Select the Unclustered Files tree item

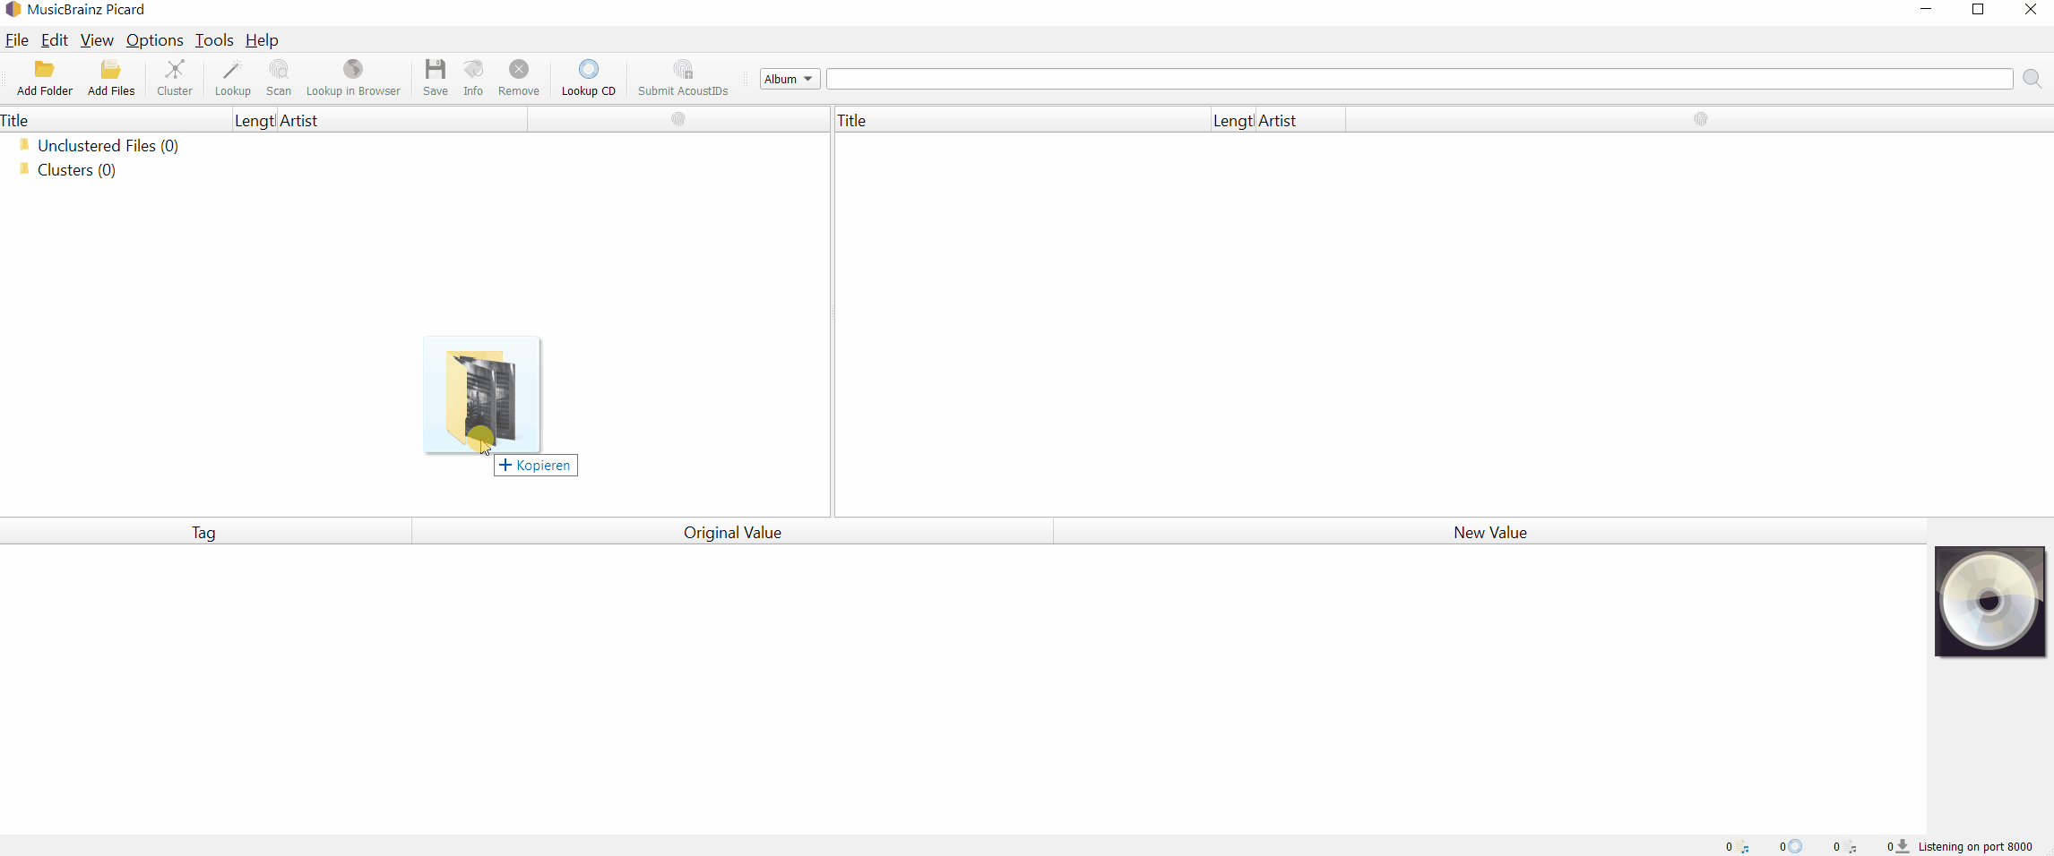click(108, 146)
